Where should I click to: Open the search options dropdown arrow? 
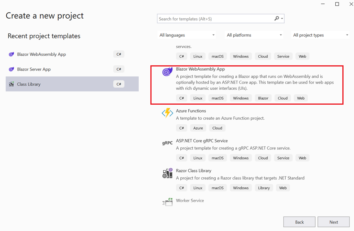pos(282,19)
